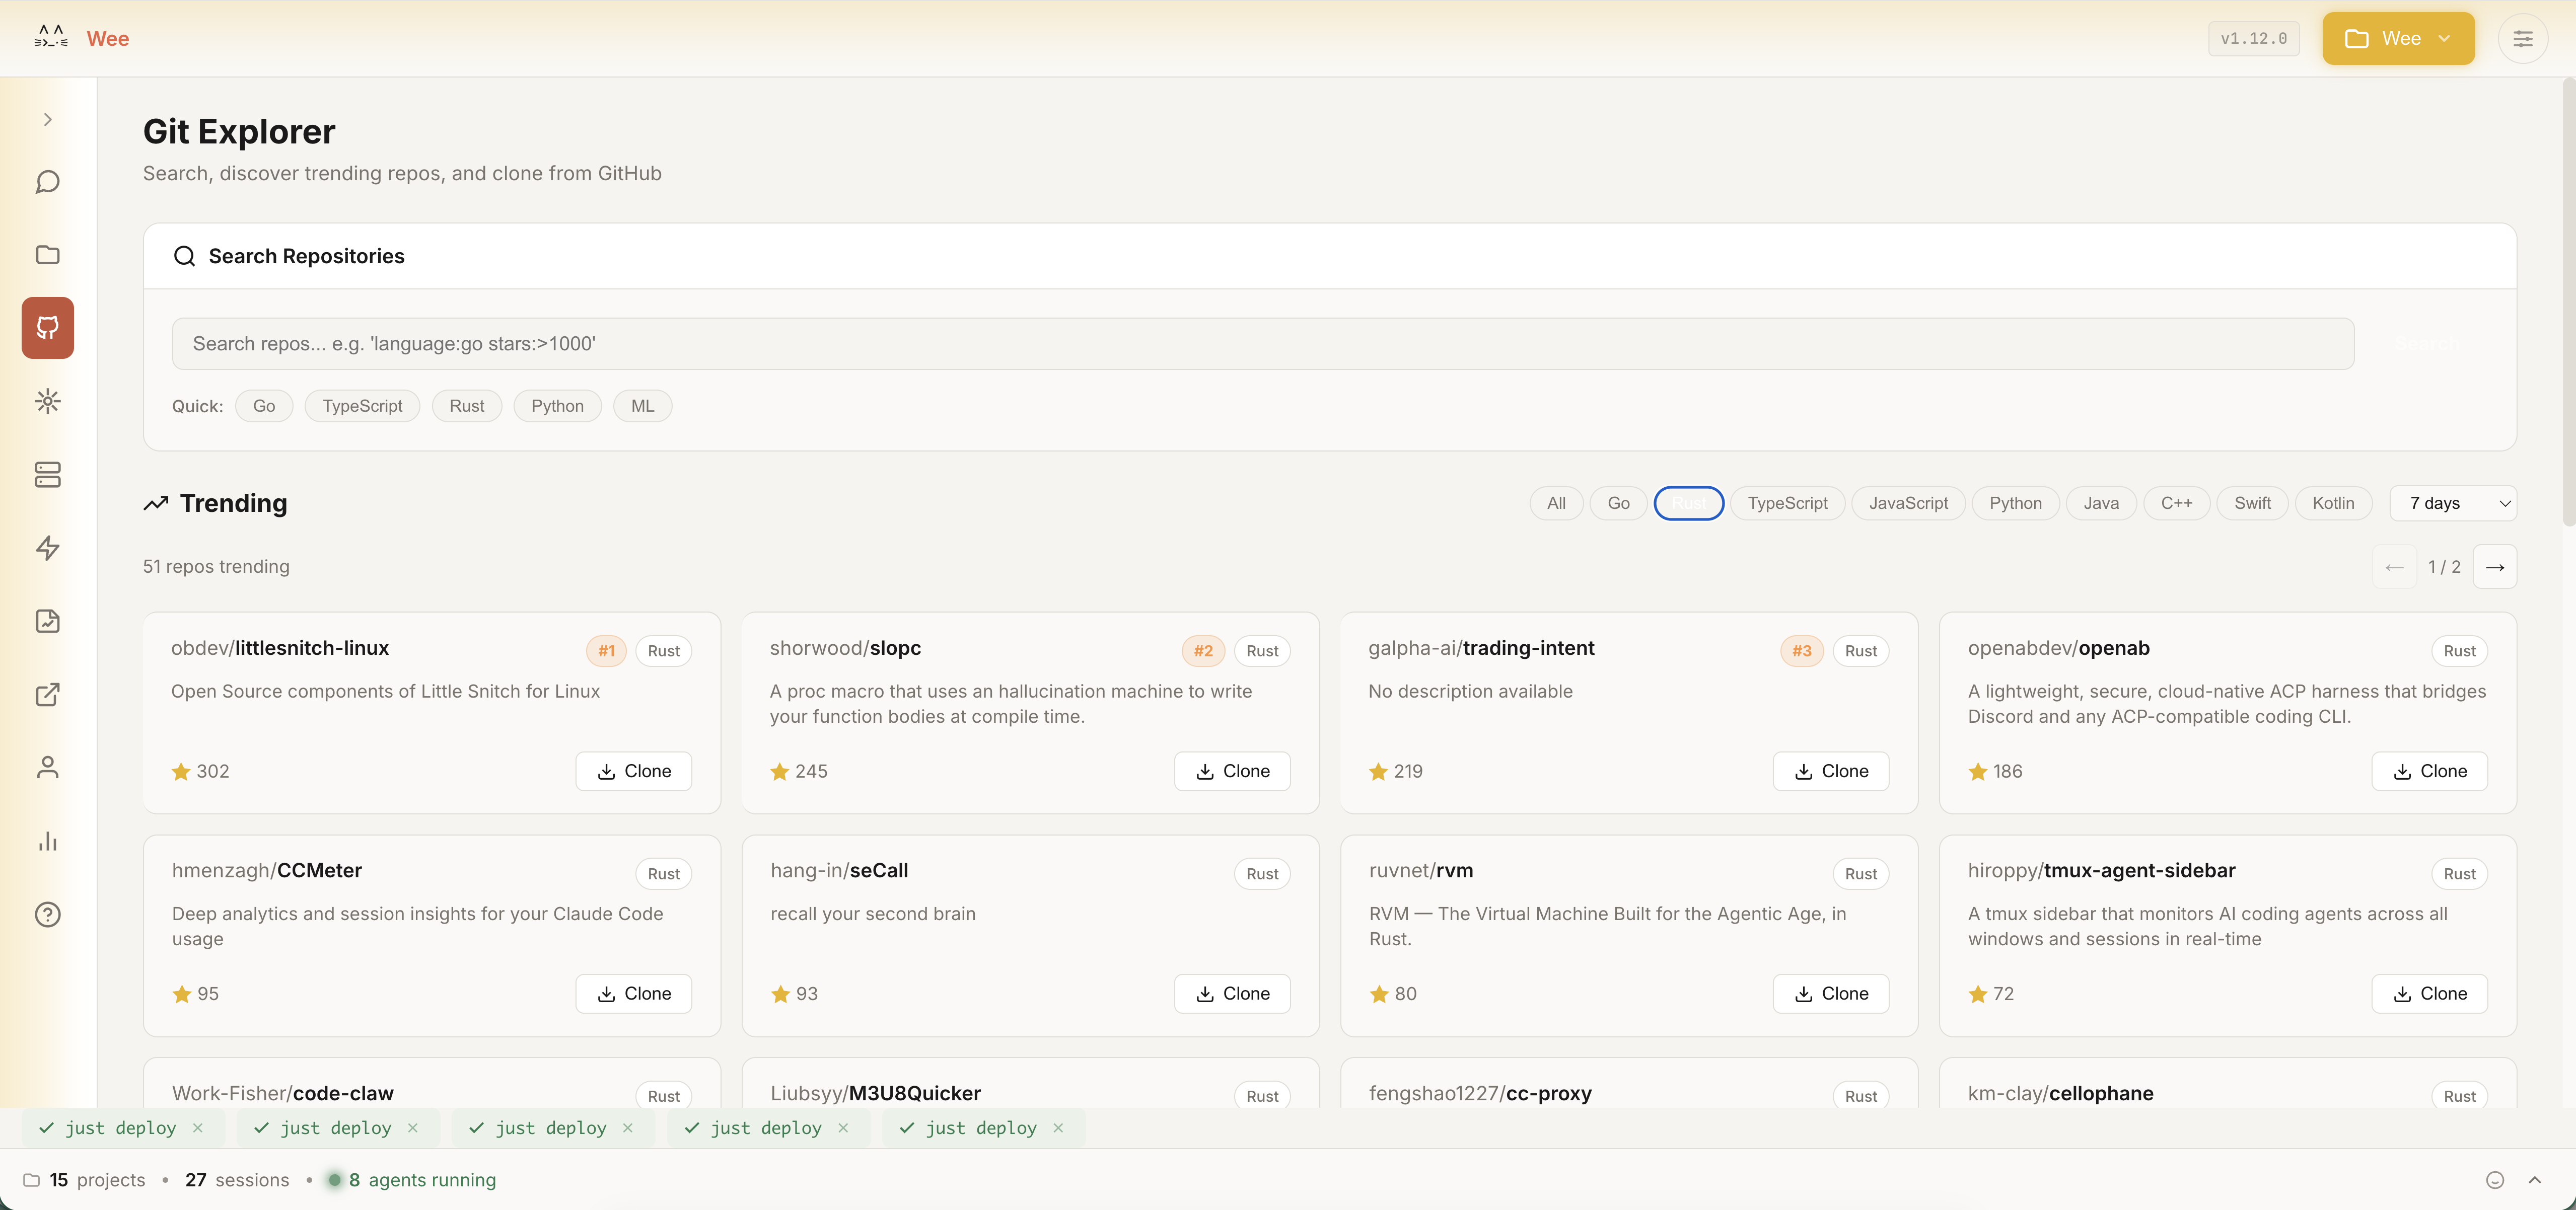This screenshot has height=1210, width=2576.
Task: Open the usage statistics bar-chart icon
Action: (47, 841)
